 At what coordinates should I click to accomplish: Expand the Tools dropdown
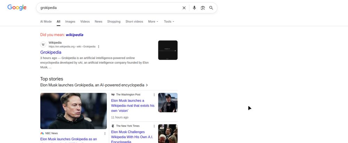click(169, 22)
